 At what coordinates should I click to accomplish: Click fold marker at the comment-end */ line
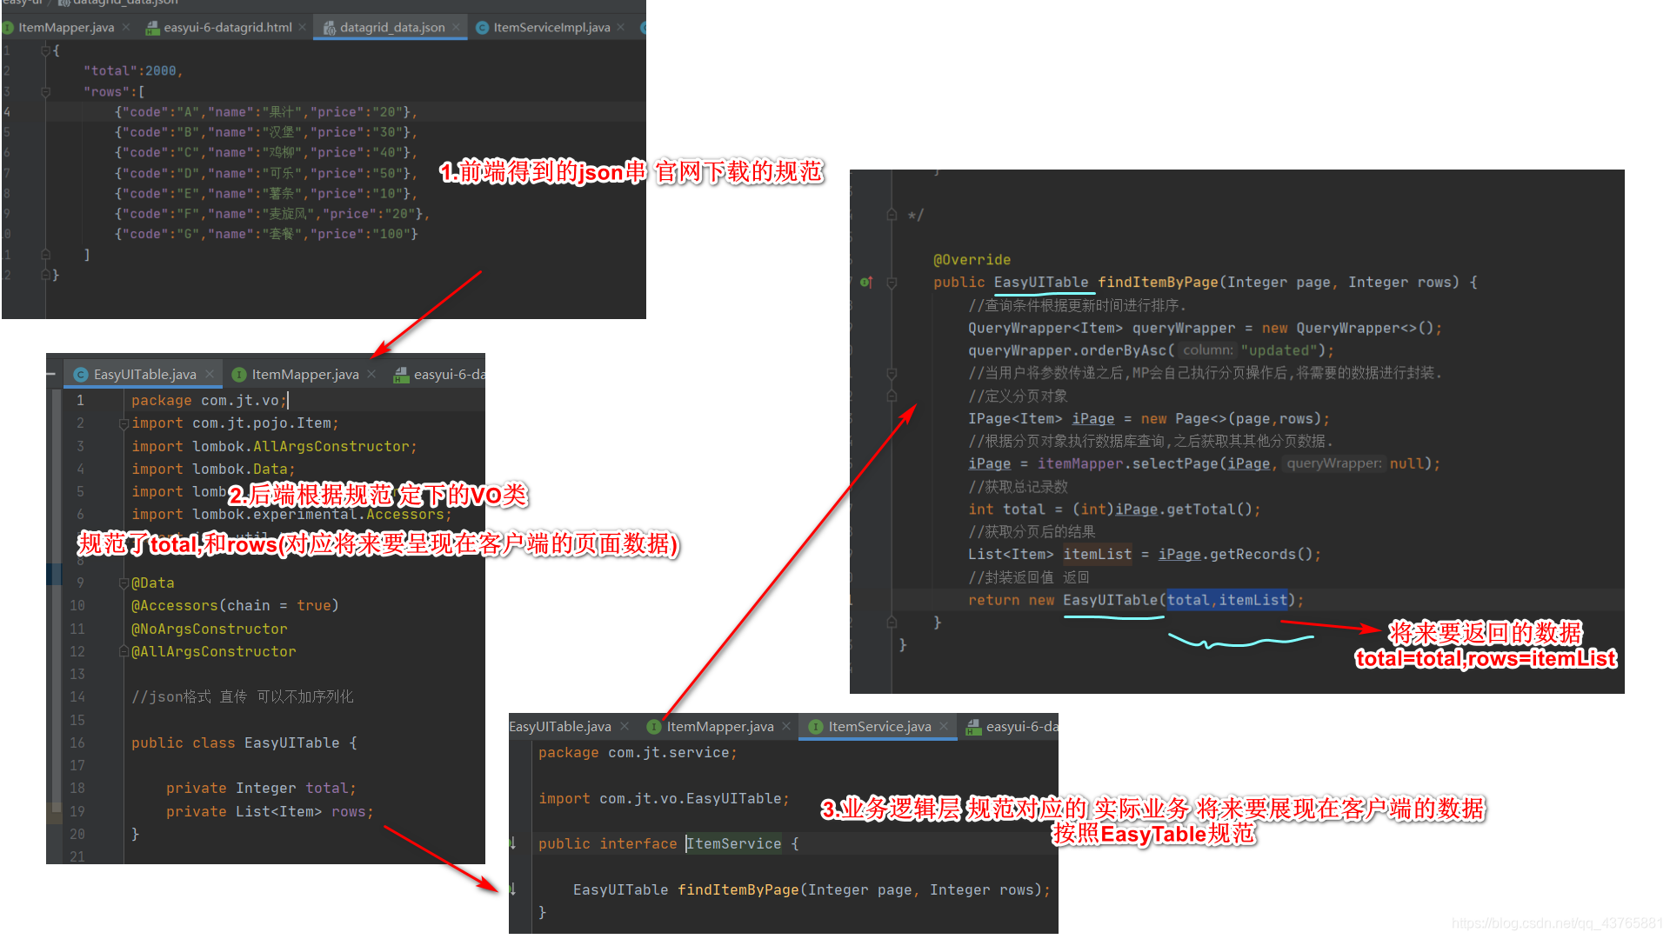coord(892,215)
